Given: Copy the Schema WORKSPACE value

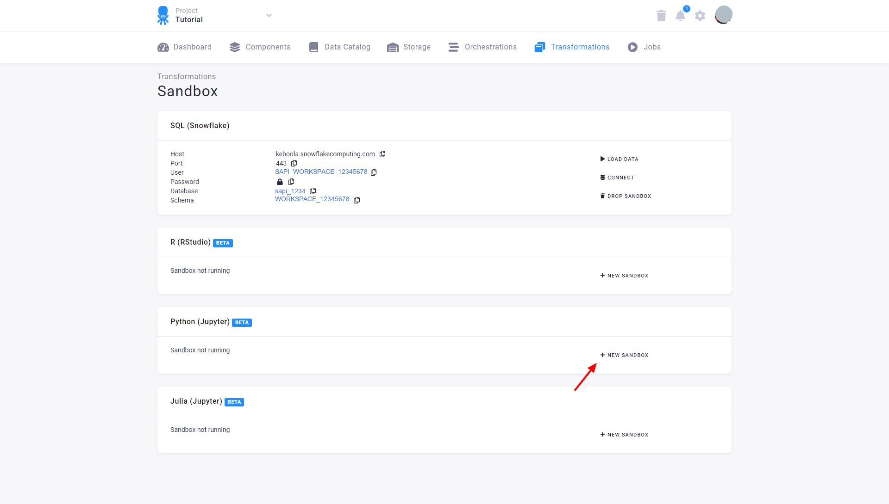Looking at the screenshot, I should coord(357,200).
